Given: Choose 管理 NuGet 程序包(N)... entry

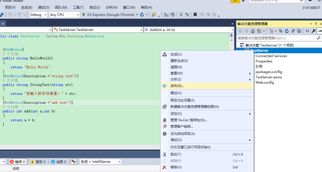Looking at the screenshot, I should click(x=207, y=120).
